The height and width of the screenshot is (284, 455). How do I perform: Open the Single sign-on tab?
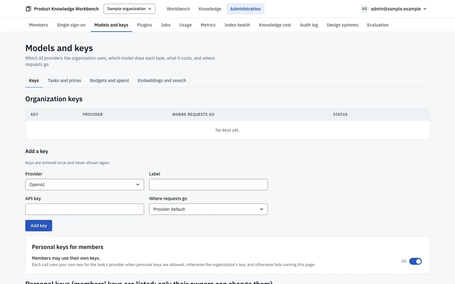coord(71,25)
